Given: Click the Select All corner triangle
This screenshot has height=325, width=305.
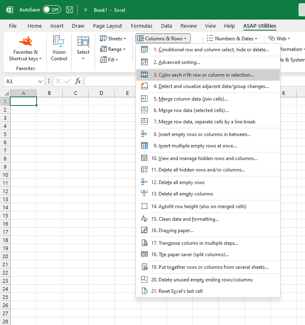Looking at the screenshot, I should click(7, 93).
